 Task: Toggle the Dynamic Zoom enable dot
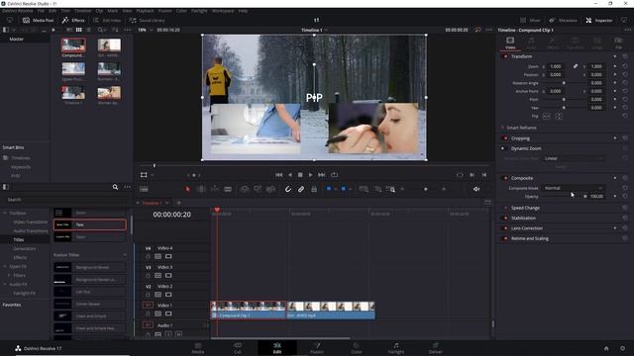pyautogui.click(x=503, y=148)
